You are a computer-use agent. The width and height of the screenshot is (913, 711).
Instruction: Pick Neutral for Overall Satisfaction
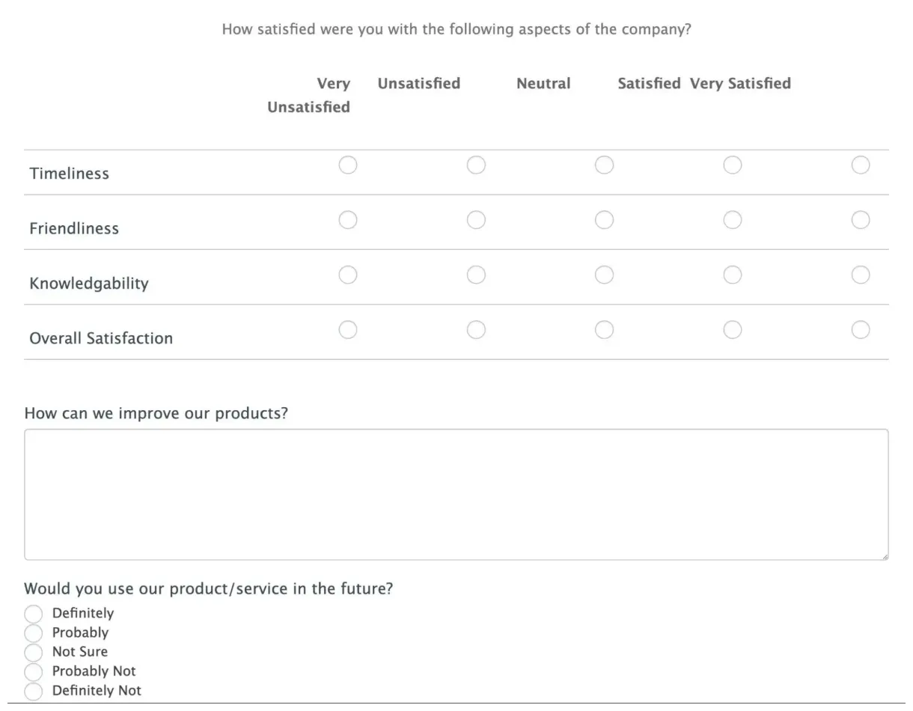coord(604,330)
